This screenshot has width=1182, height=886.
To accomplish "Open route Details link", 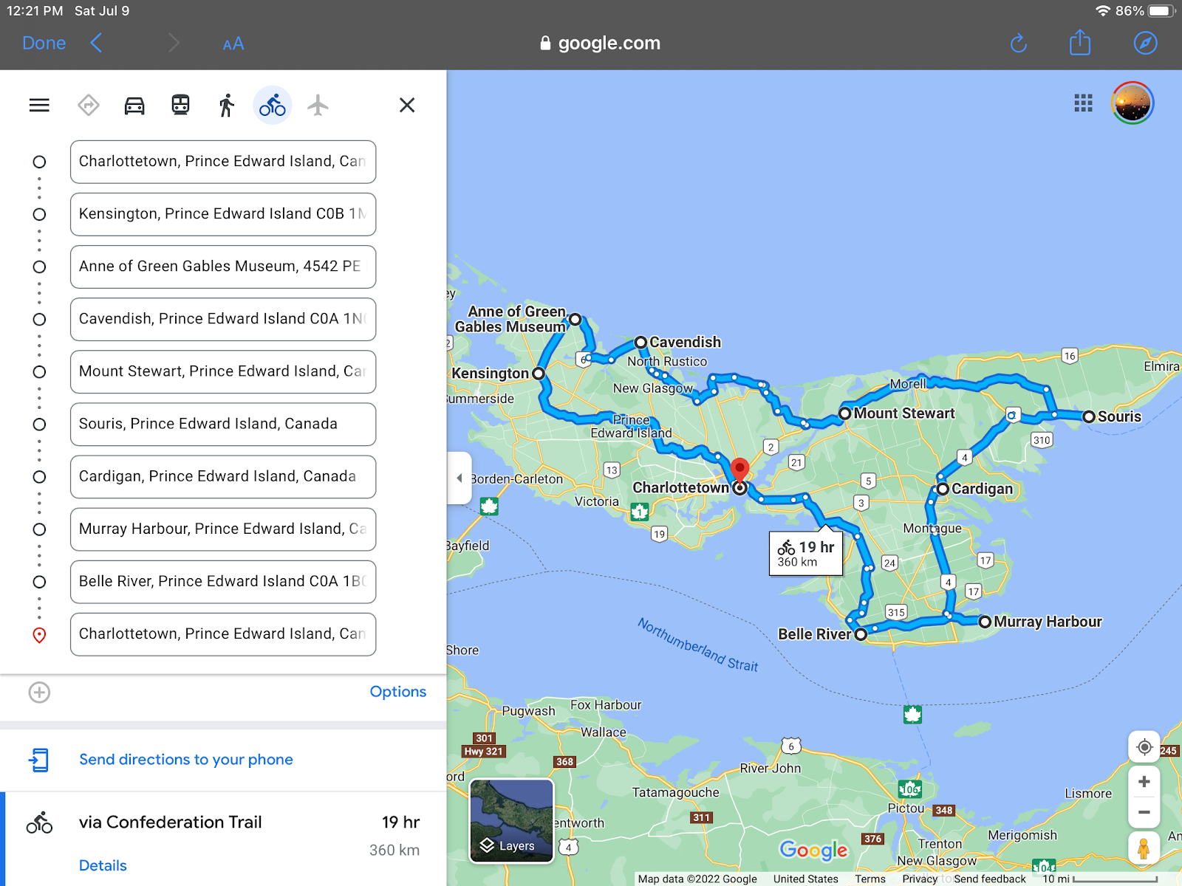I will [103, 865].
